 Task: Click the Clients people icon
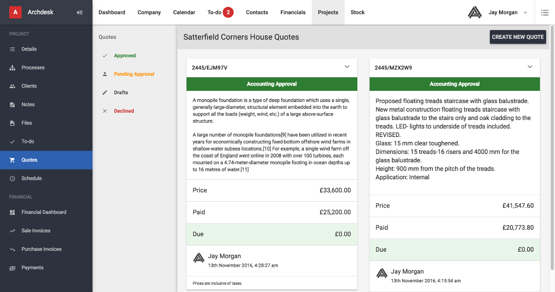click(x=12, y=86)
